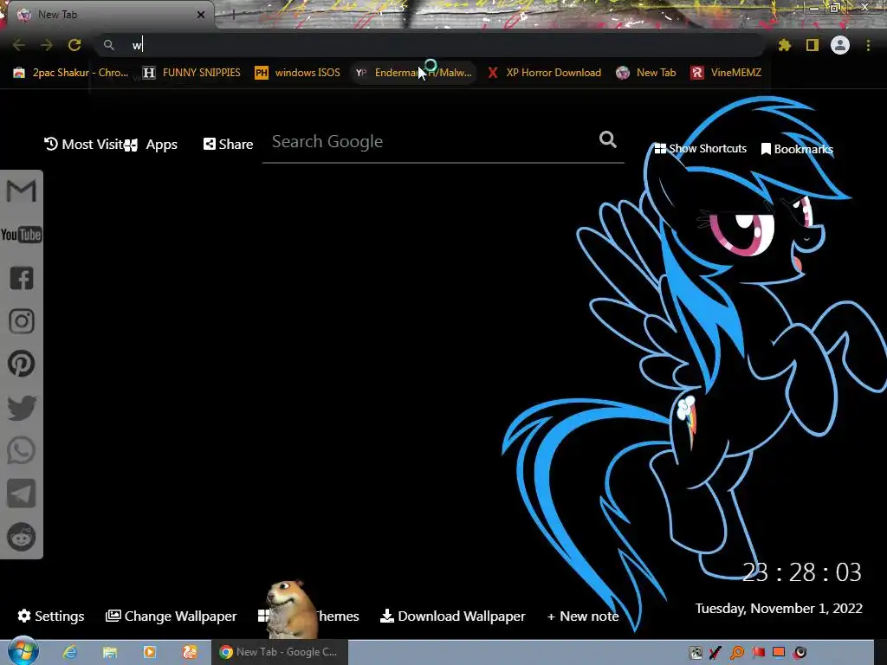This screenshot has width=887, height=665.
Task: Click into the address bar
Action: tap(430, 45)
